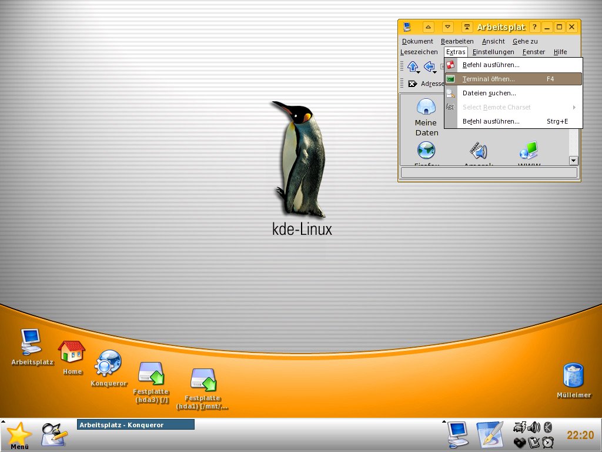Open the WWW network icon in Konqueror
Screen dimensions: 602x452
pos(529,150)
